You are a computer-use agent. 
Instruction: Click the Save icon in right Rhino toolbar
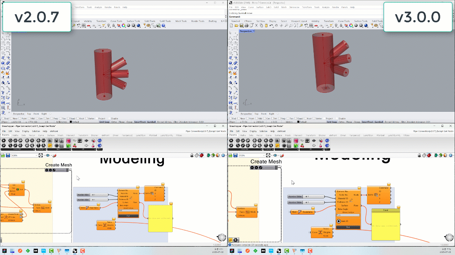pos(241,26)
